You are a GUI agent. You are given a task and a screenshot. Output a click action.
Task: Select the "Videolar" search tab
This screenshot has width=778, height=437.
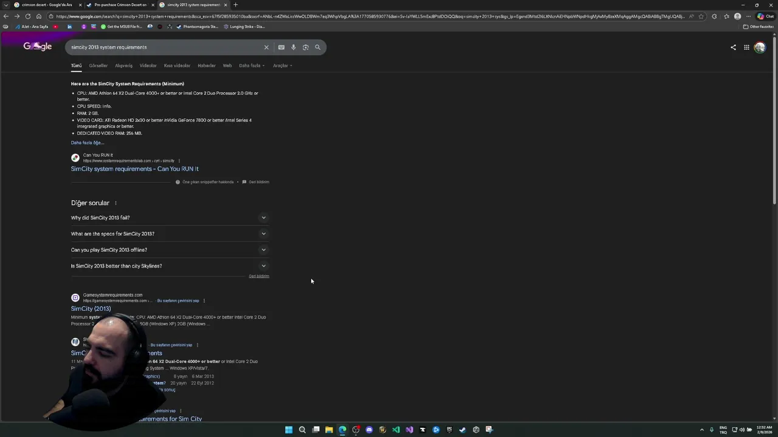148,66
